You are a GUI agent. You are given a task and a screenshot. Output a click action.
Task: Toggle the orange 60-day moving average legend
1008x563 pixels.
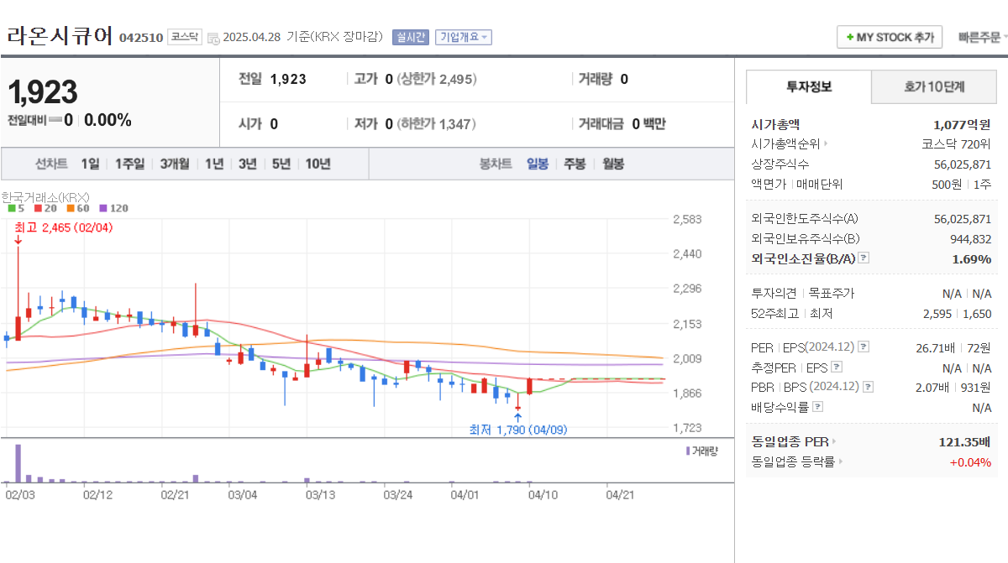pos(71,208)
